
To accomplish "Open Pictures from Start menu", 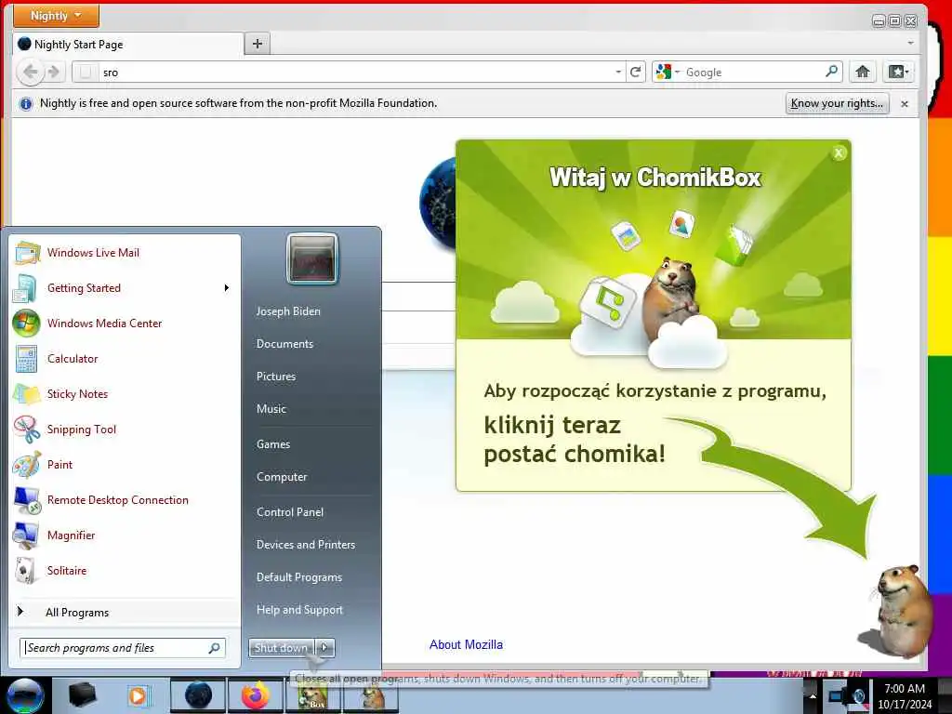I will click(x=275, y=377).
